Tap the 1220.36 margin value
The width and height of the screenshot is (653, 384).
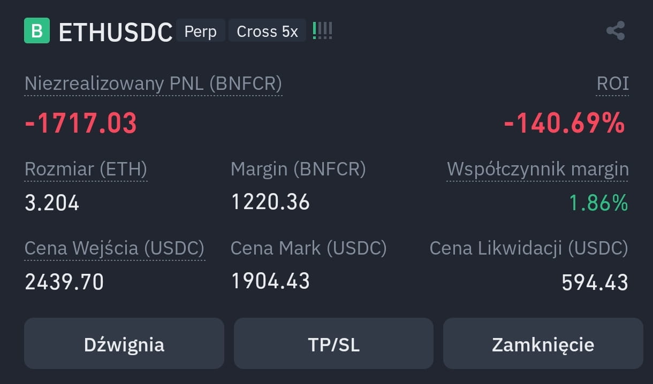(x=270, y=202)
